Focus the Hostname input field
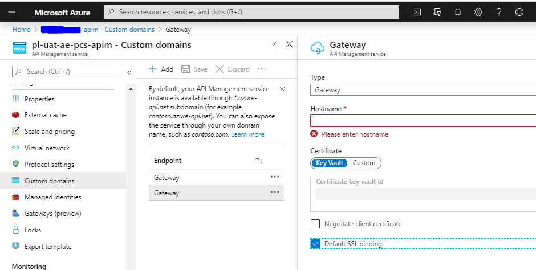Viewport: 536px width, 270px height. (423, 121)
